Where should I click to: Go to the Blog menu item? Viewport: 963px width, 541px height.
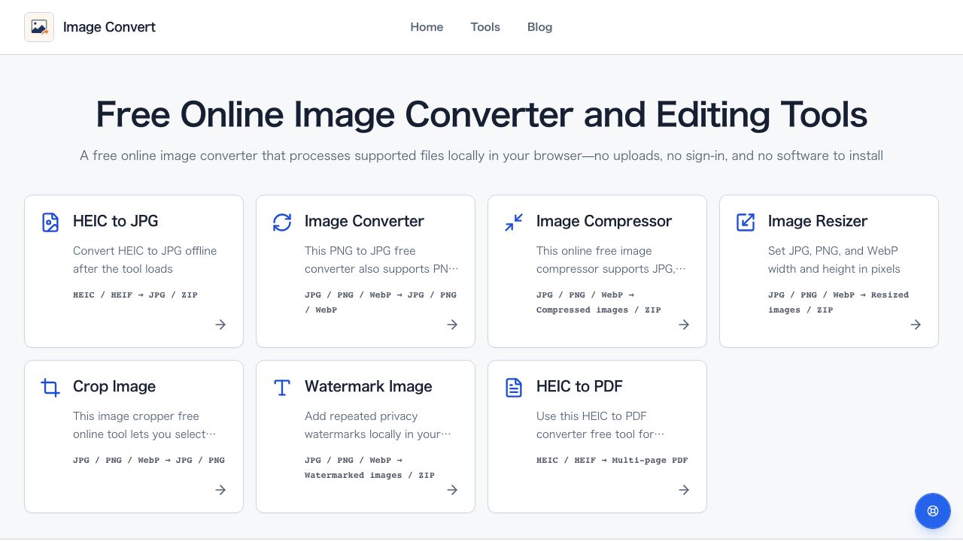539,27
